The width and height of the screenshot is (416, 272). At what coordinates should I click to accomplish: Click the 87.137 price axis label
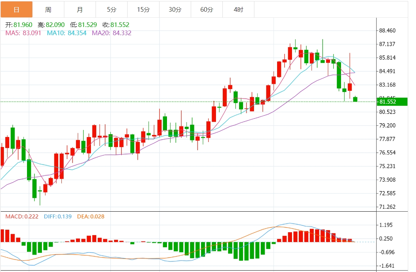(387, 44)
